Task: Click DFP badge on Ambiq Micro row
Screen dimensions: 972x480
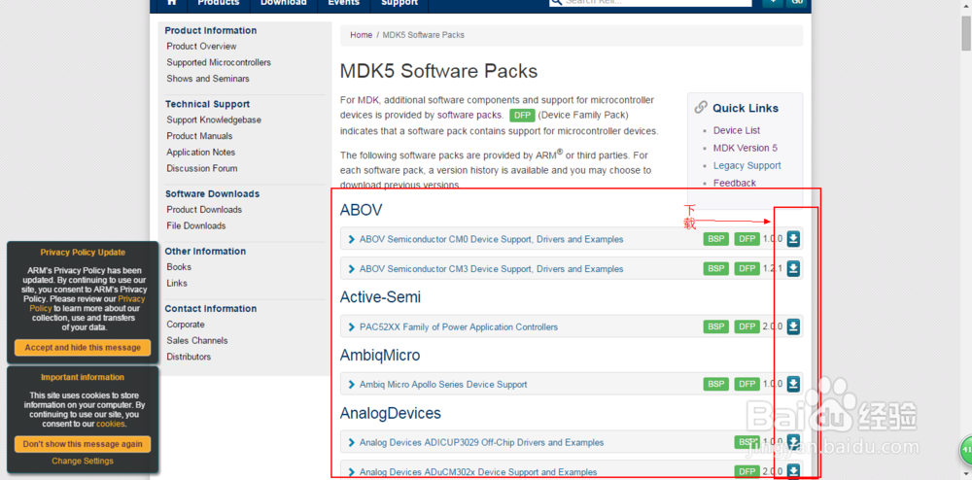Action: [746, 384]
